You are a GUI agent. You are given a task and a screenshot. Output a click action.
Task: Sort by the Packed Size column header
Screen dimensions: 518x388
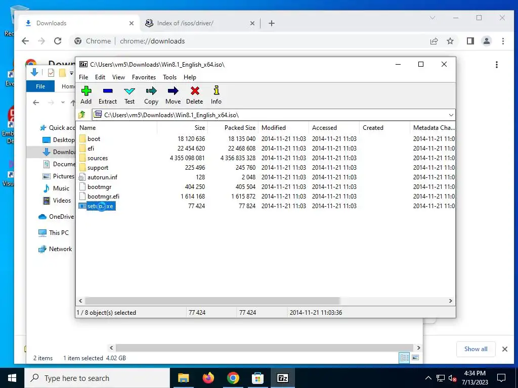pos(233,128)
